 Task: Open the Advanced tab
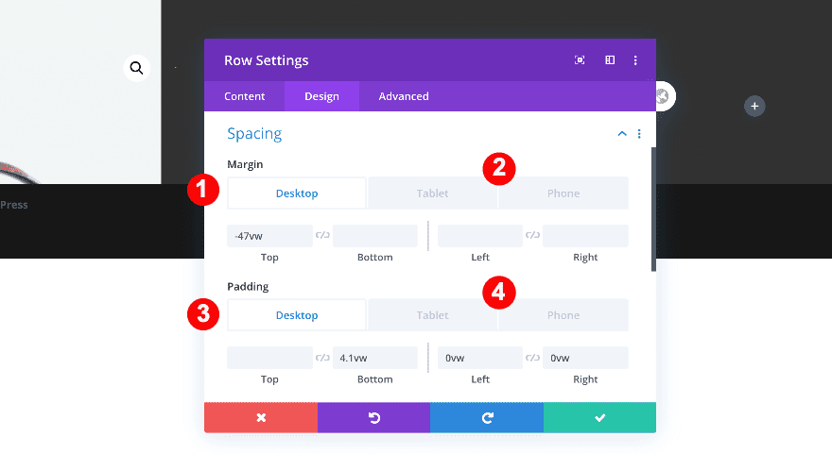point(404,96)
